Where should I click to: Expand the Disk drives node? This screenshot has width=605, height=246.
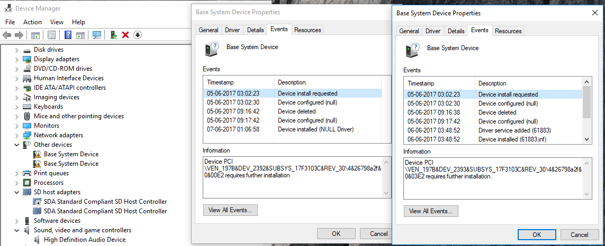point(17,50)
